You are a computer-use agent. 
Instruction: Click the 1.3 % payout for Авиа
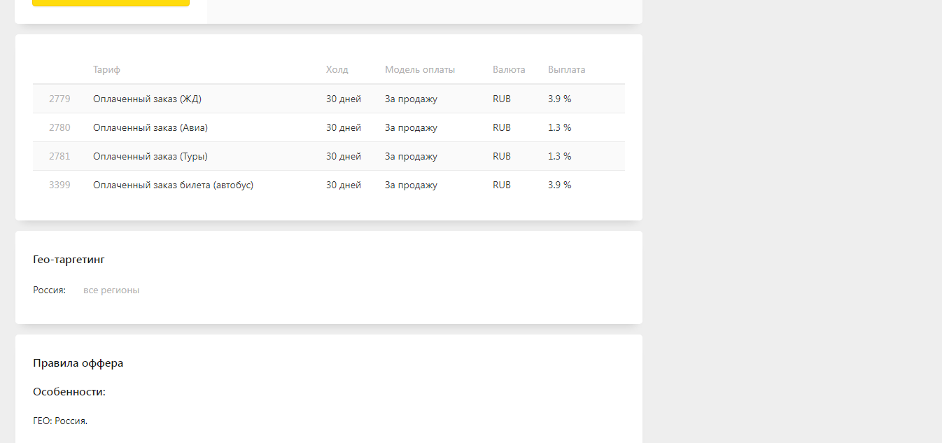(559, 128)
